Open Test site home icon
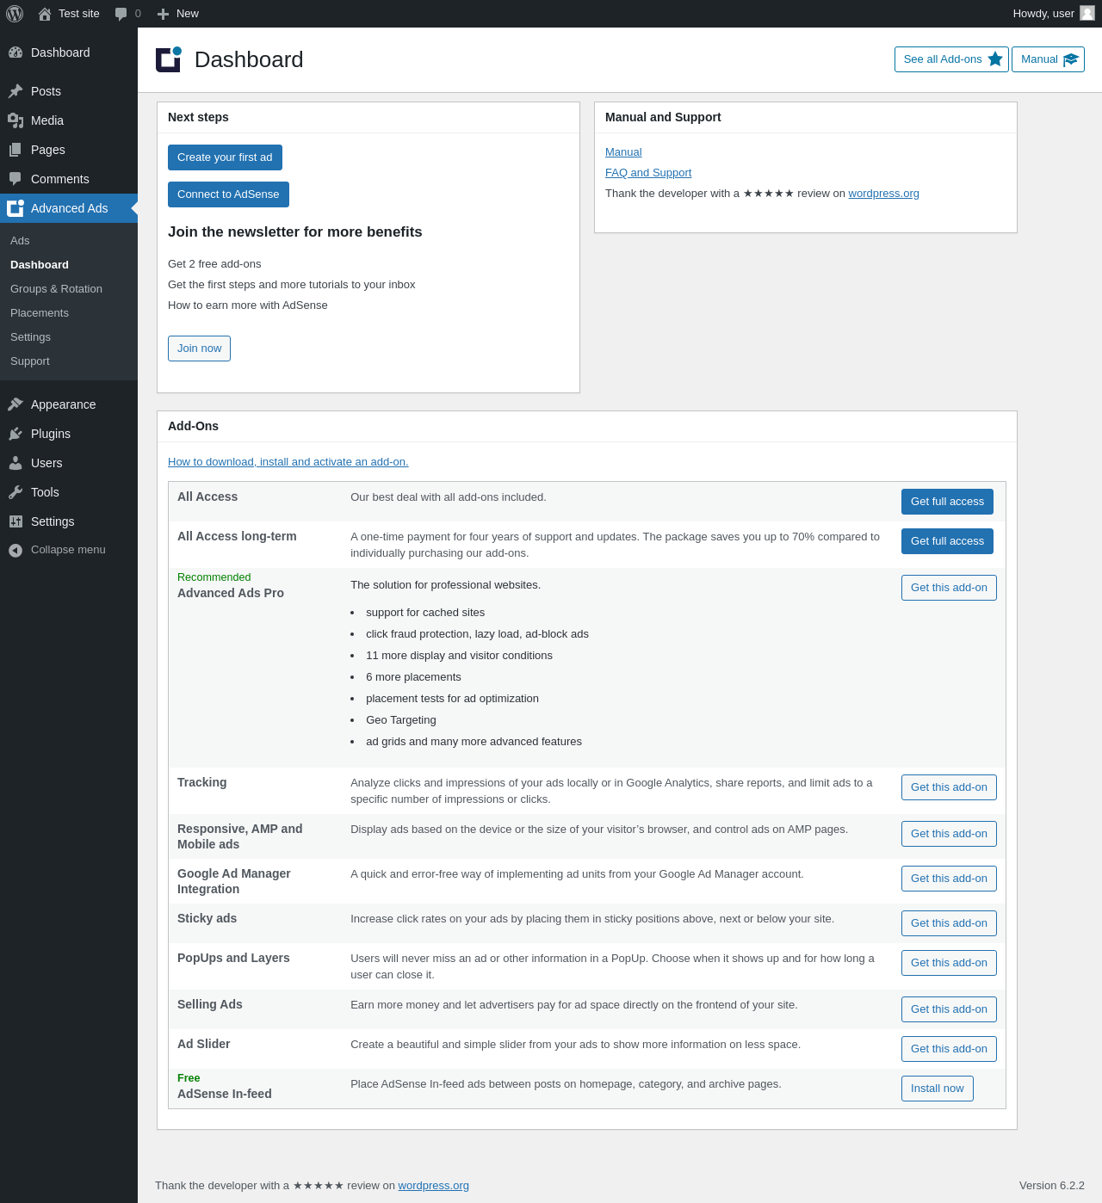Viewport: 1102px width, 1203px height. pyautogui.click(x=45, y=14)
